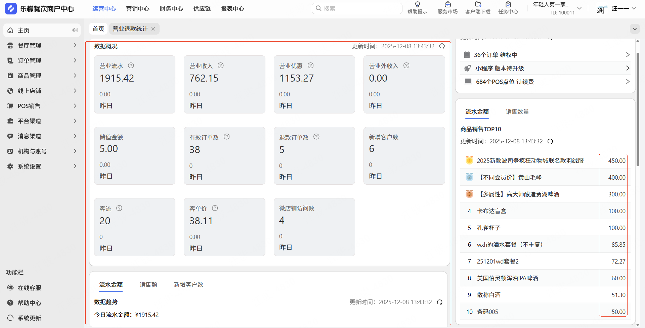Expand the 系统设置 sidebar menu

pos(42,166)
